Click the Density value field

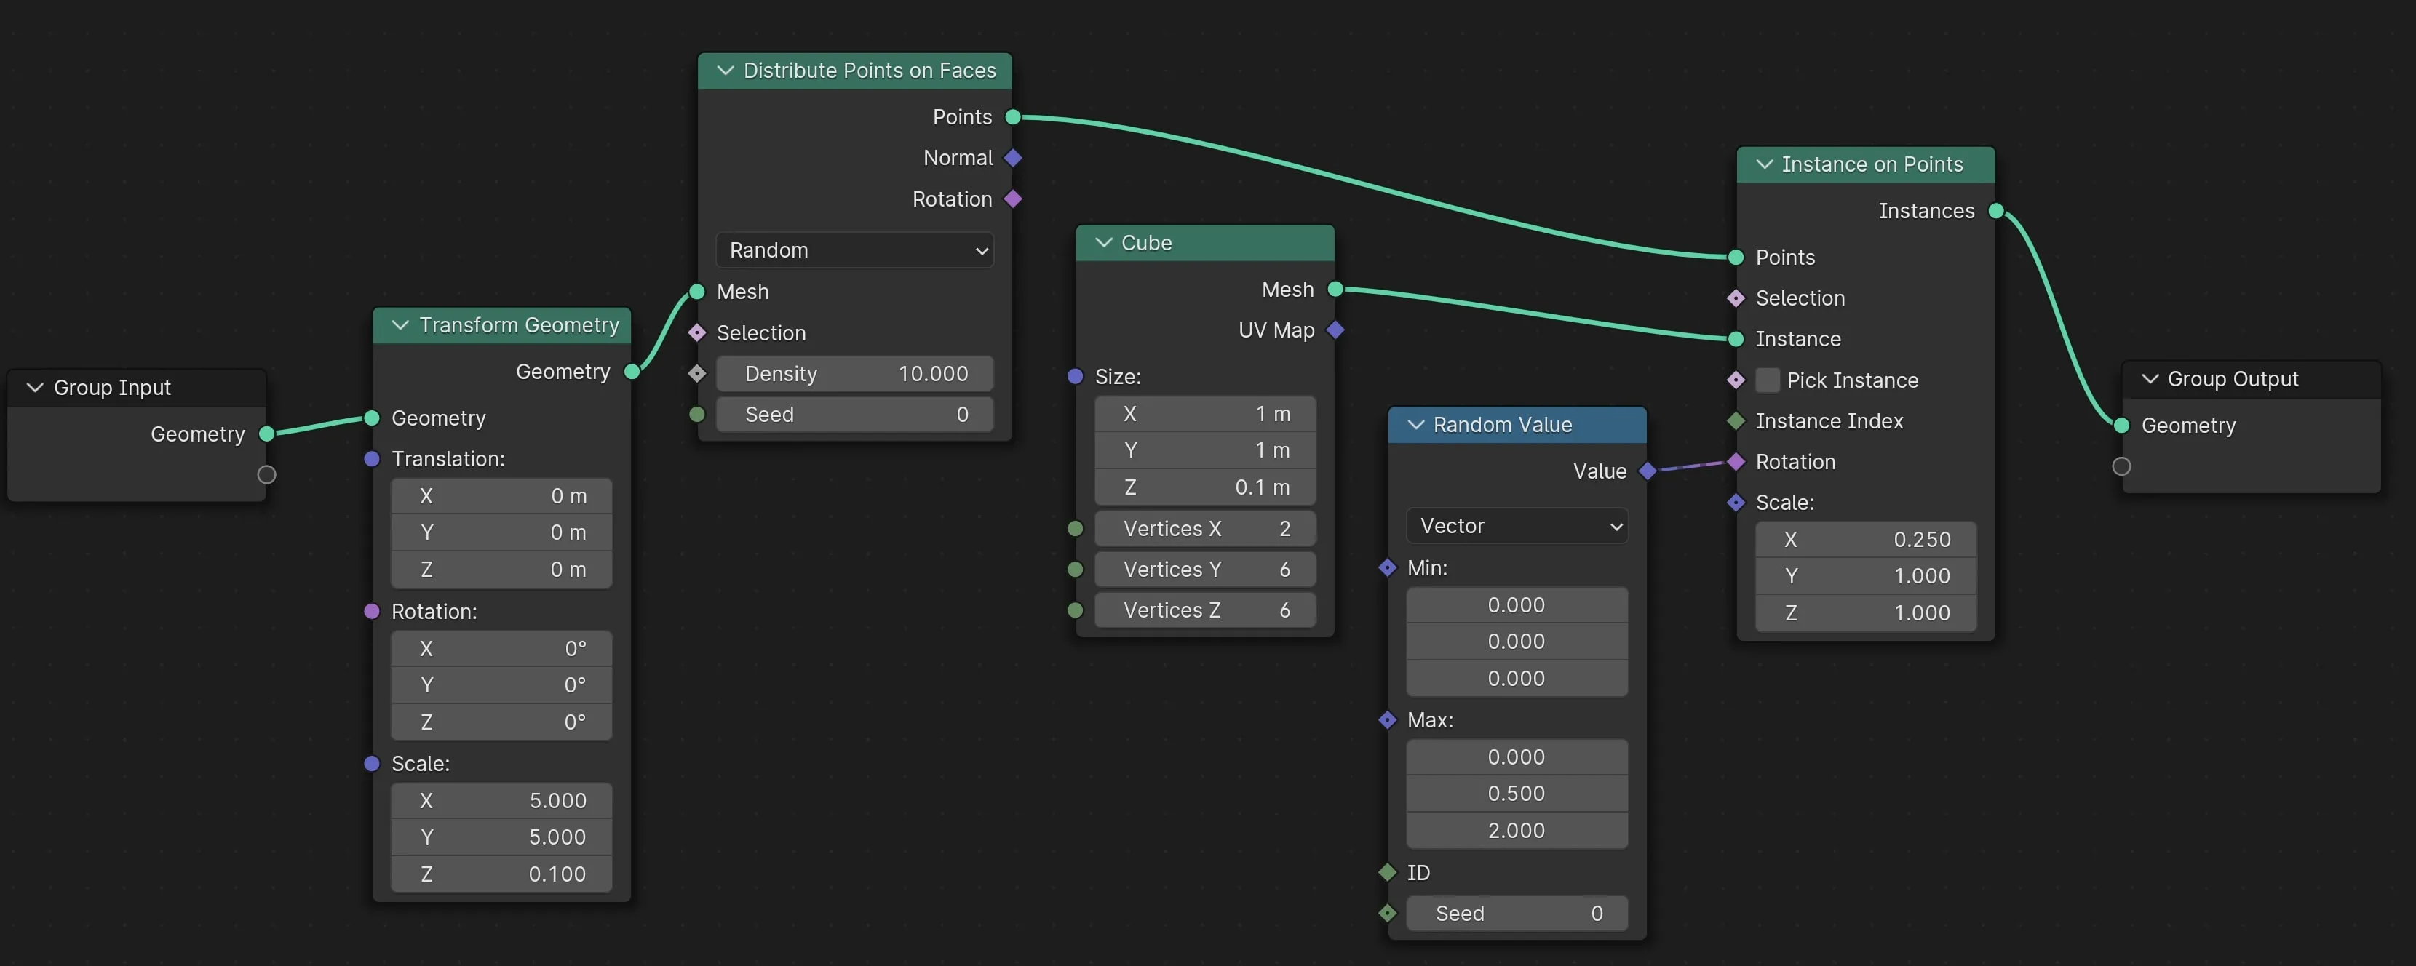tap(854, 373)
